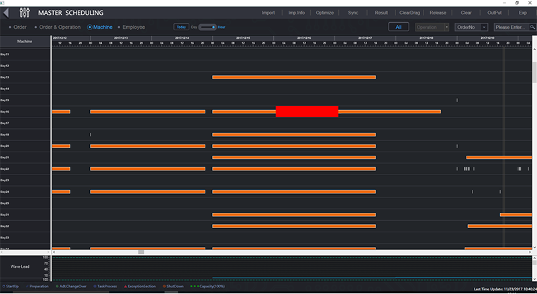Click the TaskProcess legend icon
537x294 pixels.
coord(95,287)
